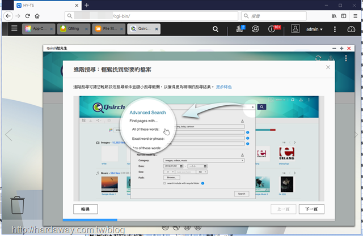Click the 上一頁 previous page button
Image resolution: width=363 pixels, height=236 pixels.
click(x=284, y=209)
